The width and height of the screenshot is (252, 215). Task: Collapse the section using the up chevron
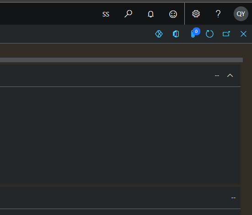coord(230,75)
